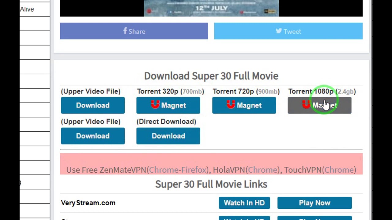The image size is (392, 220).
Task: Click the Torrent 1080p (2.4gb) label
Action: (322, 91)
